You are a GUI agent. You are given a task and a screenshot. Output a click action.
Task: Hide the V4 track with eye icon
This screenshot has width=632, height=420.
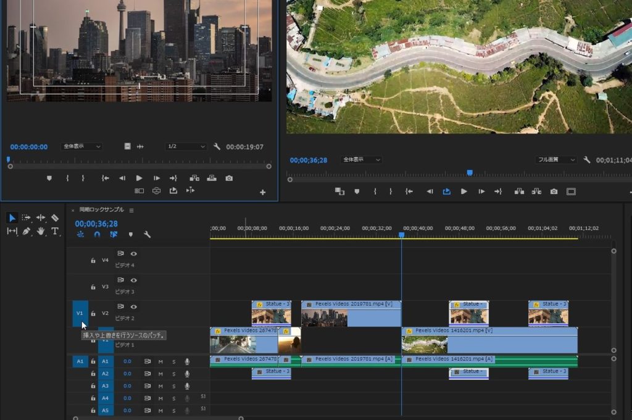click(x=133, y=253)
